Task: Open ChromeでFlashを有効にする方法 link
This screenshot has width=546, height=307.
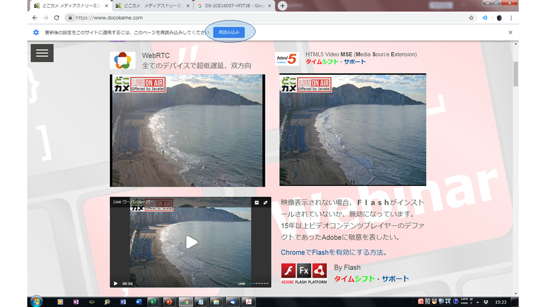Action: point(335,252)
